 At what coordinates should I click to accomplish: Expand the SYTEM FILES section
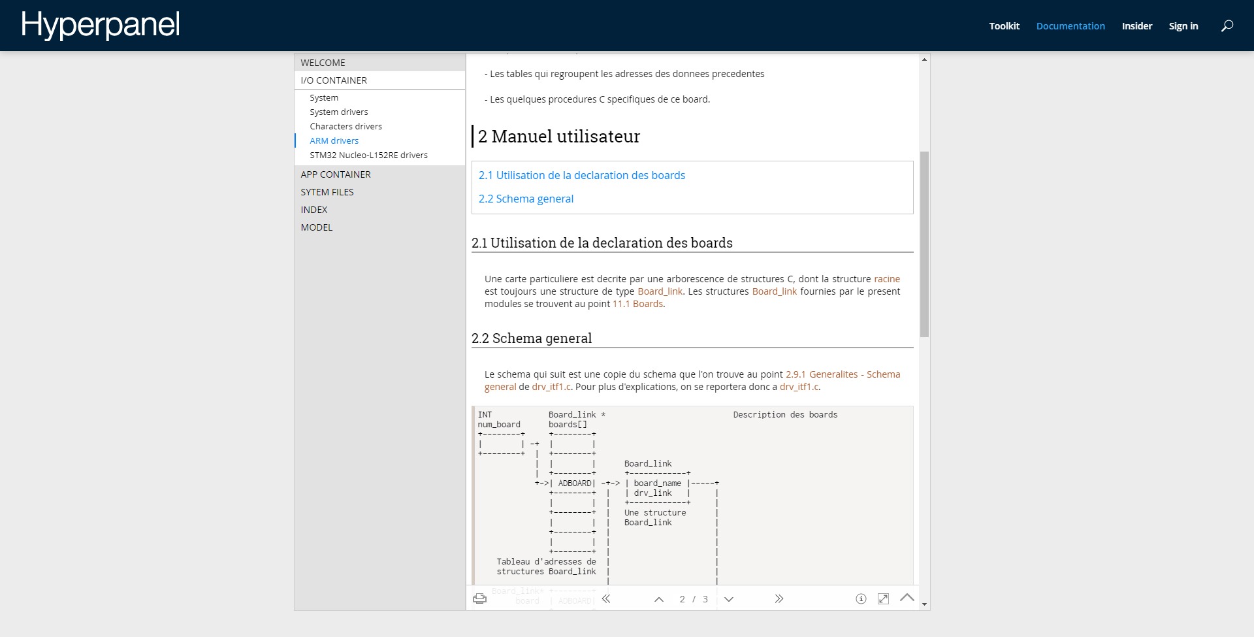(379, 192)
